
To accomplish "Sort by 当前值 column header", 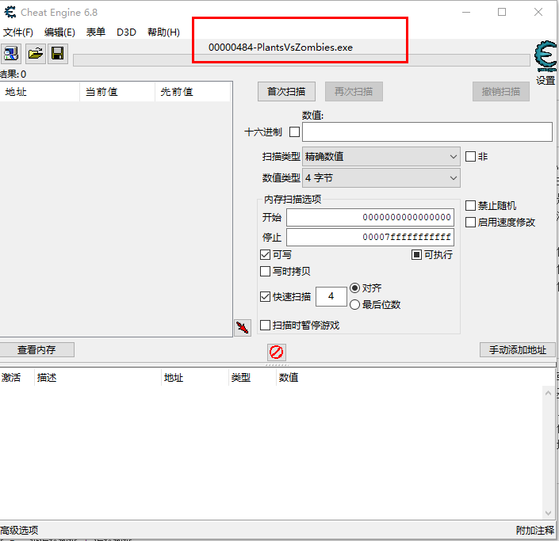I will click(117, 92).
